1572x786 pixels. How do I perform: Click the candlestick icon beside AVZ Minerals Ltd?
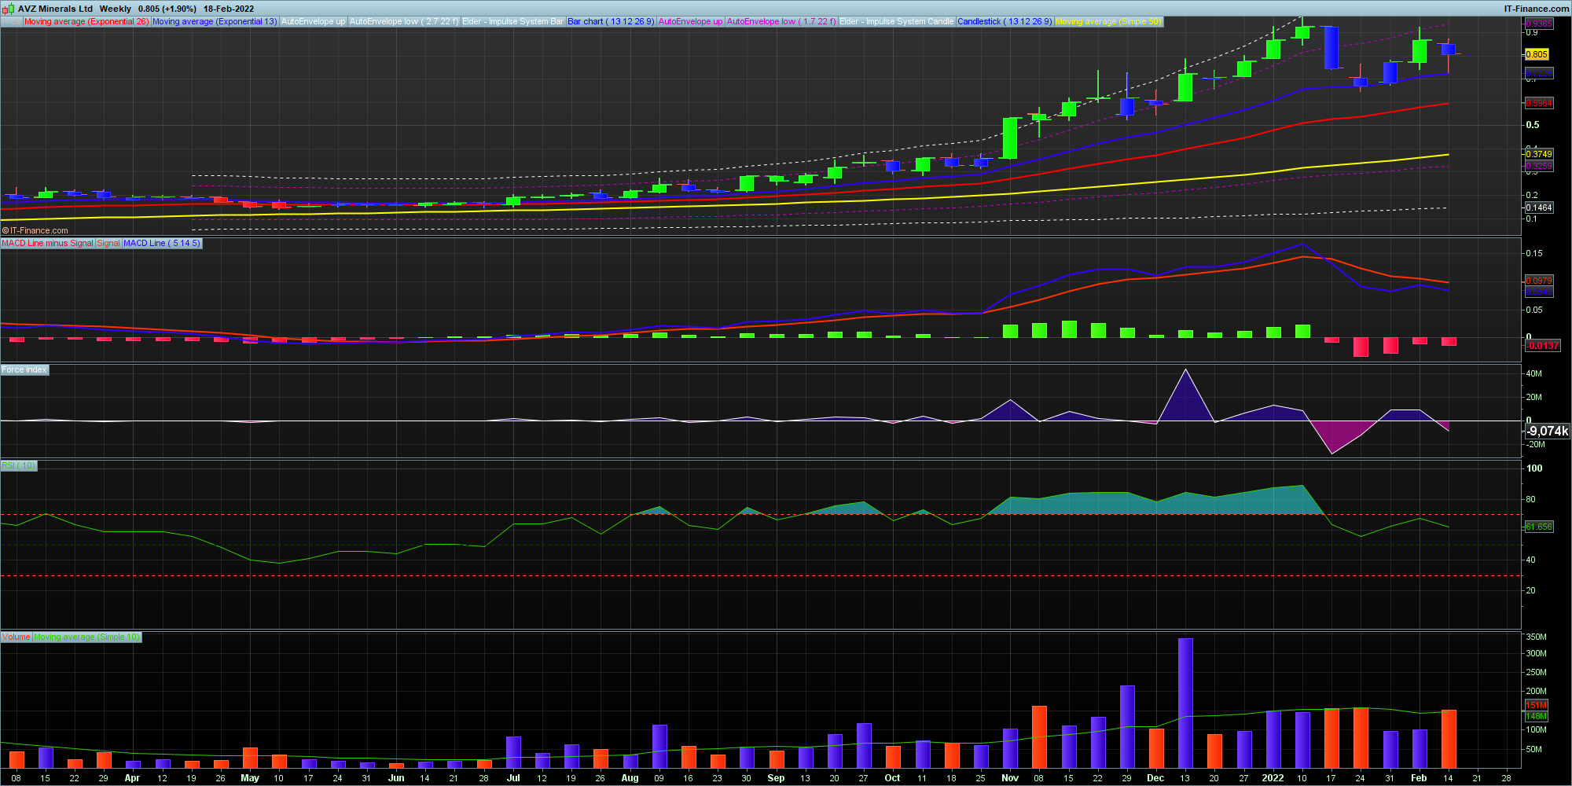click(9, 9)
